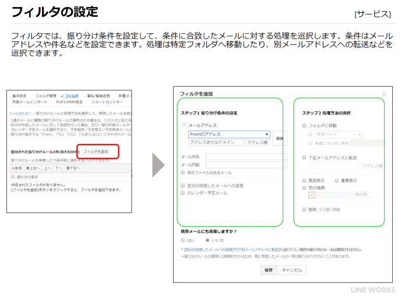Viewport: 408px width, 296px height.
Task: Select はい for existing mail
Action: coord(182,240)
